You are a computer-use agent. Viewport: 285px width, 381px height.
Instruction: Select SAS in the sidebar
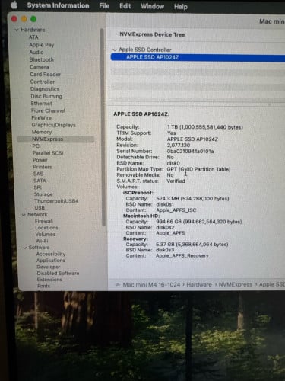click(38, 174)
